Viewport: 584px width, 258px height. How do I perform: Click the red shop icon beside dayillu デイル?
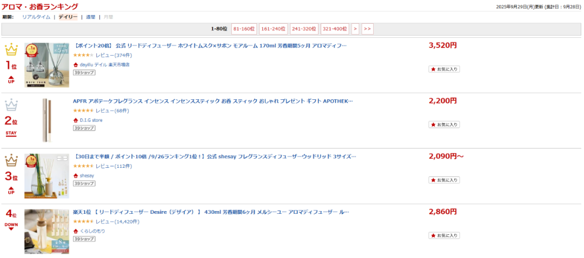[76, 65]
